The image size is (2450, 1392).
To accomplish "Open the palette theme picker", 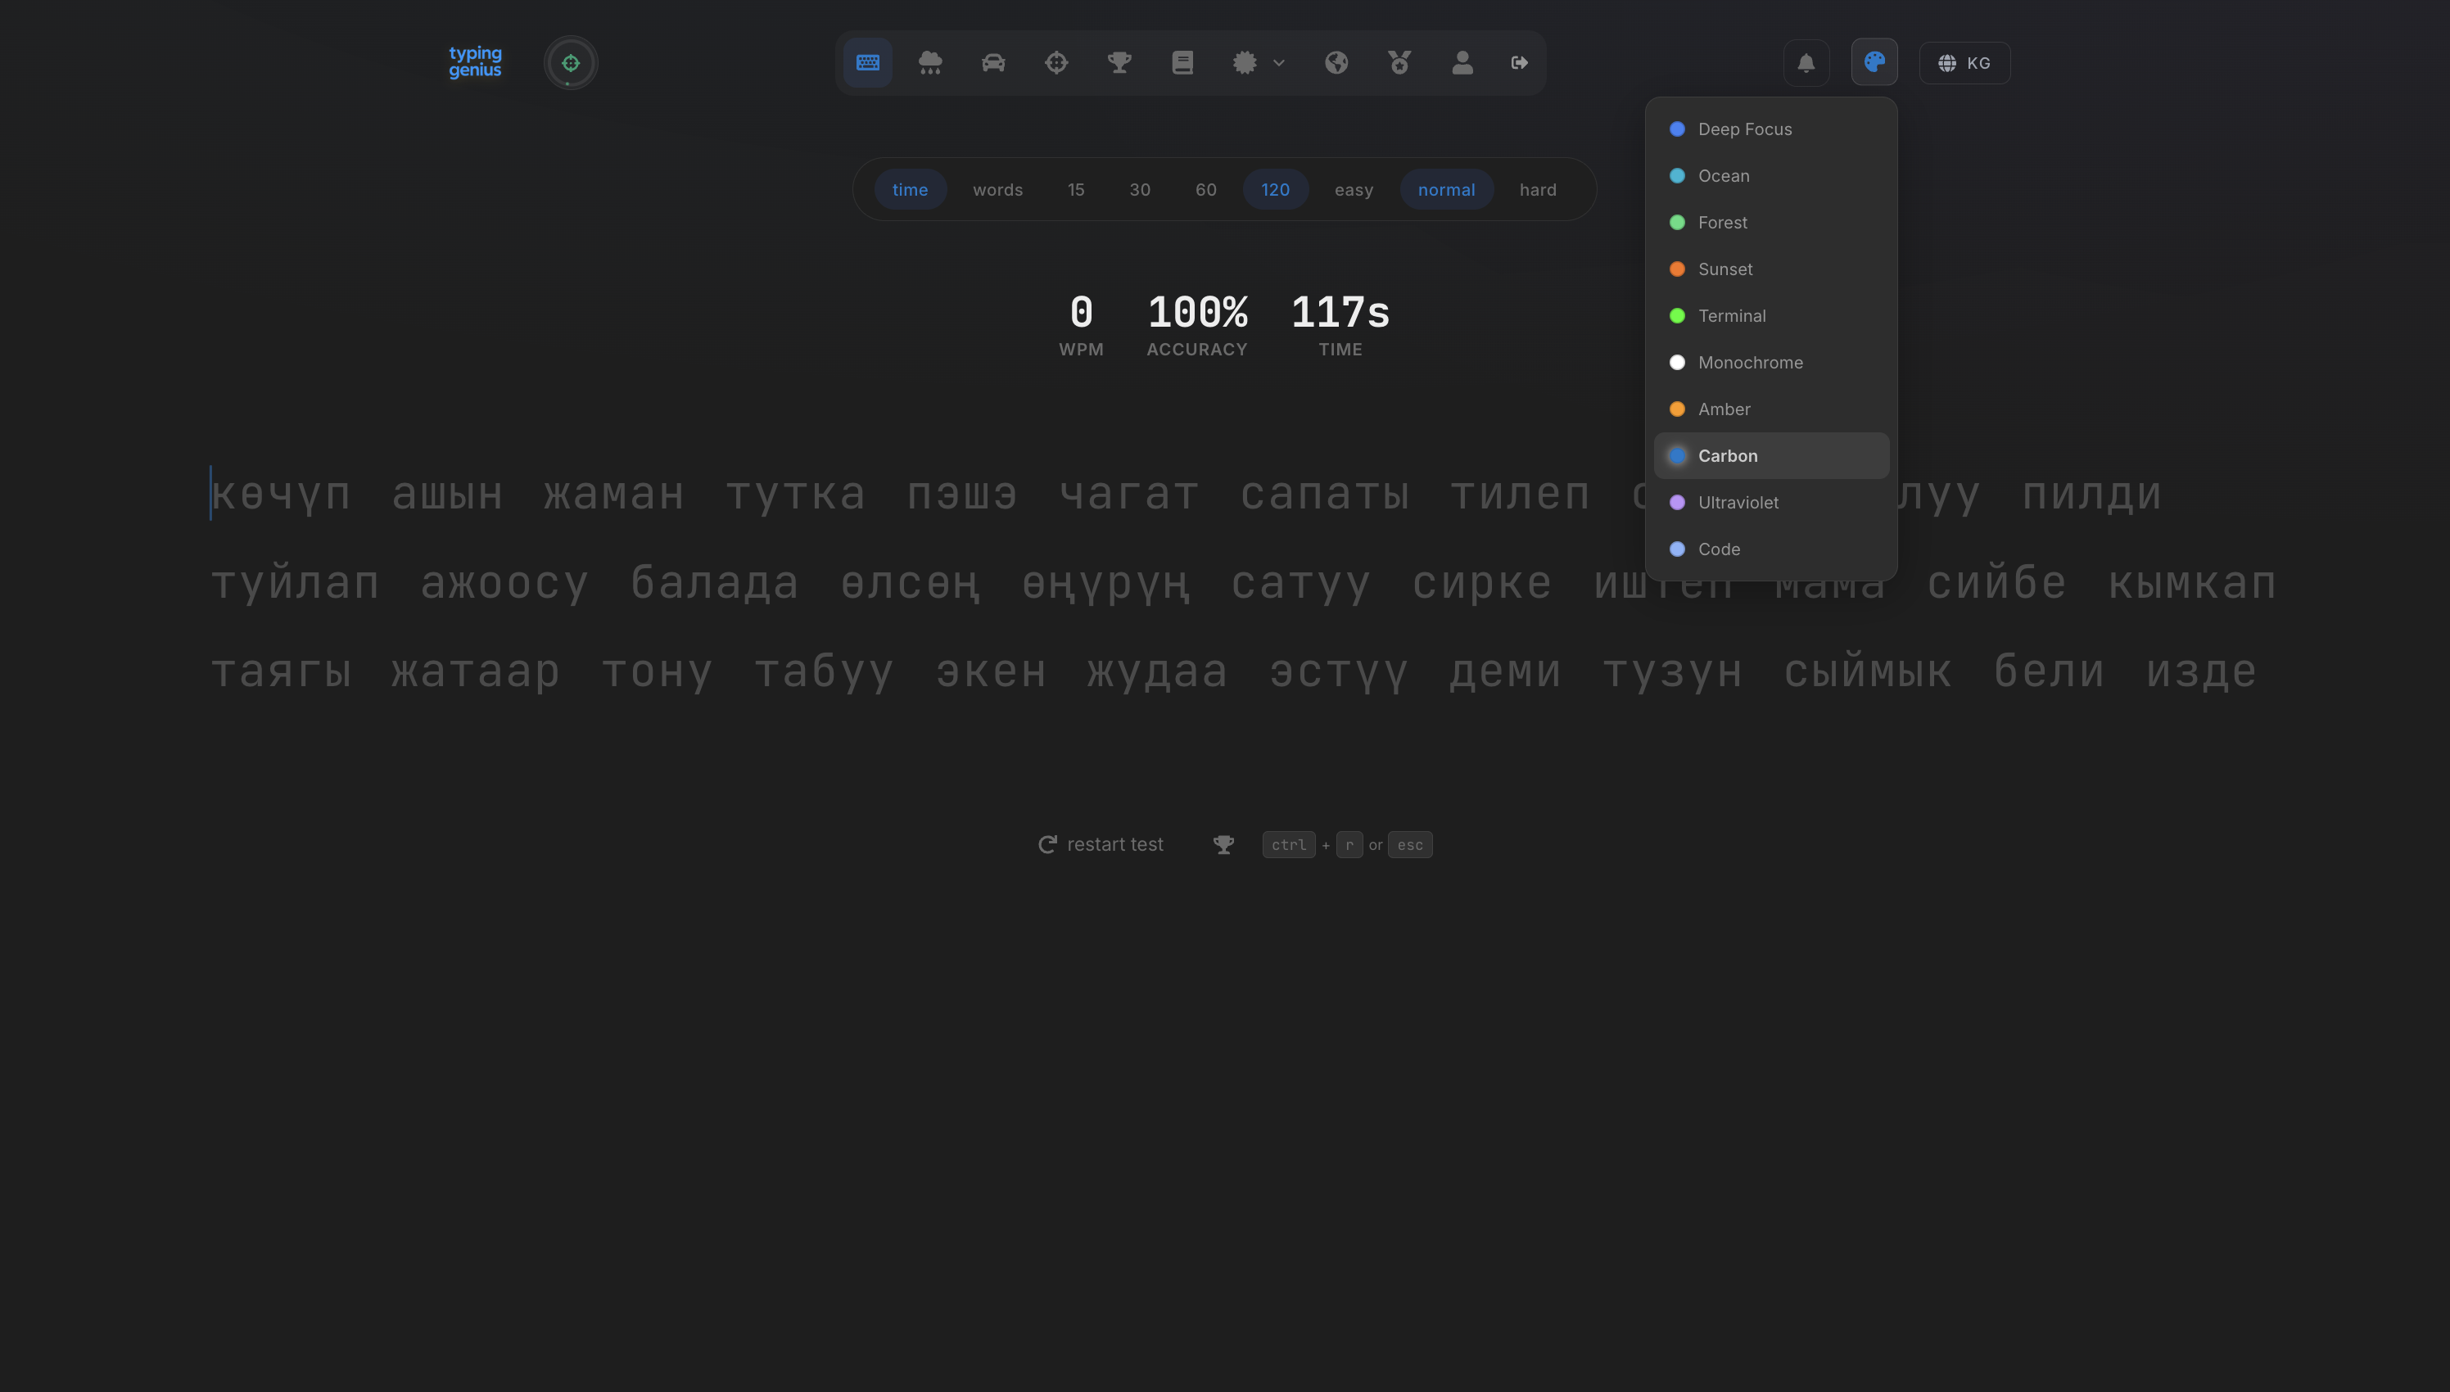I will tap(1874, 62).
